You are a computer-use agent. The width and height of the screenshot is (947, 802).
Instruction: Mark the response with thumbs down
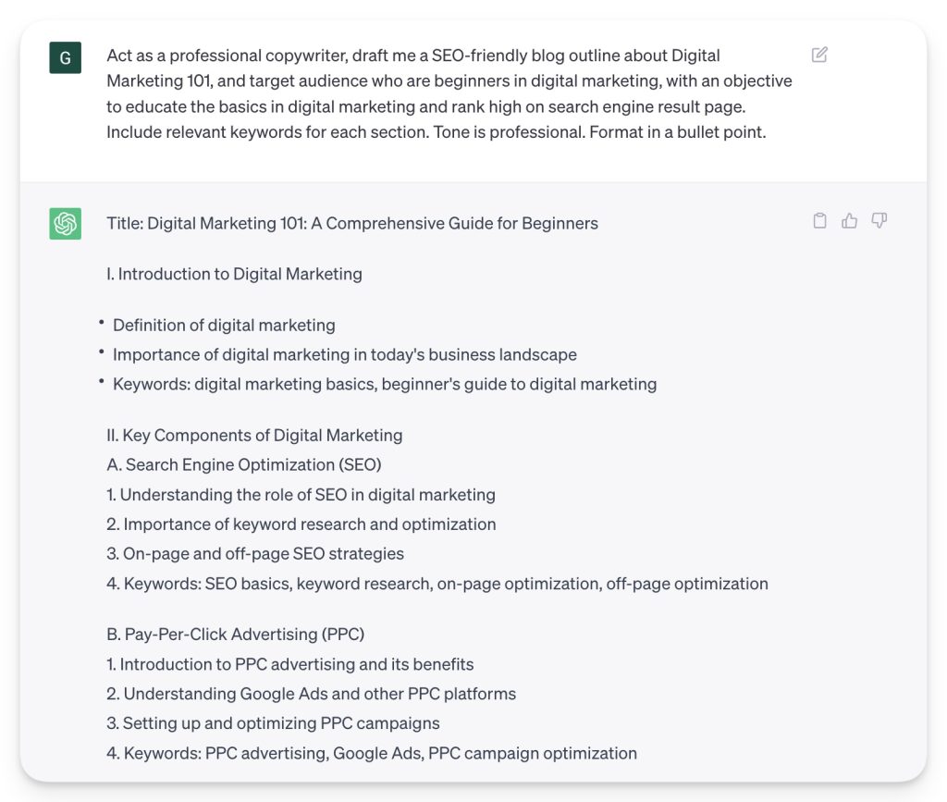click(x=879, y=220)
